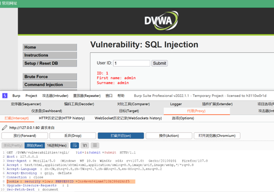This screenshot has height=192, width=274.
Task: Click the DVWA Home menu link
Action: click(x=50, y=48)
